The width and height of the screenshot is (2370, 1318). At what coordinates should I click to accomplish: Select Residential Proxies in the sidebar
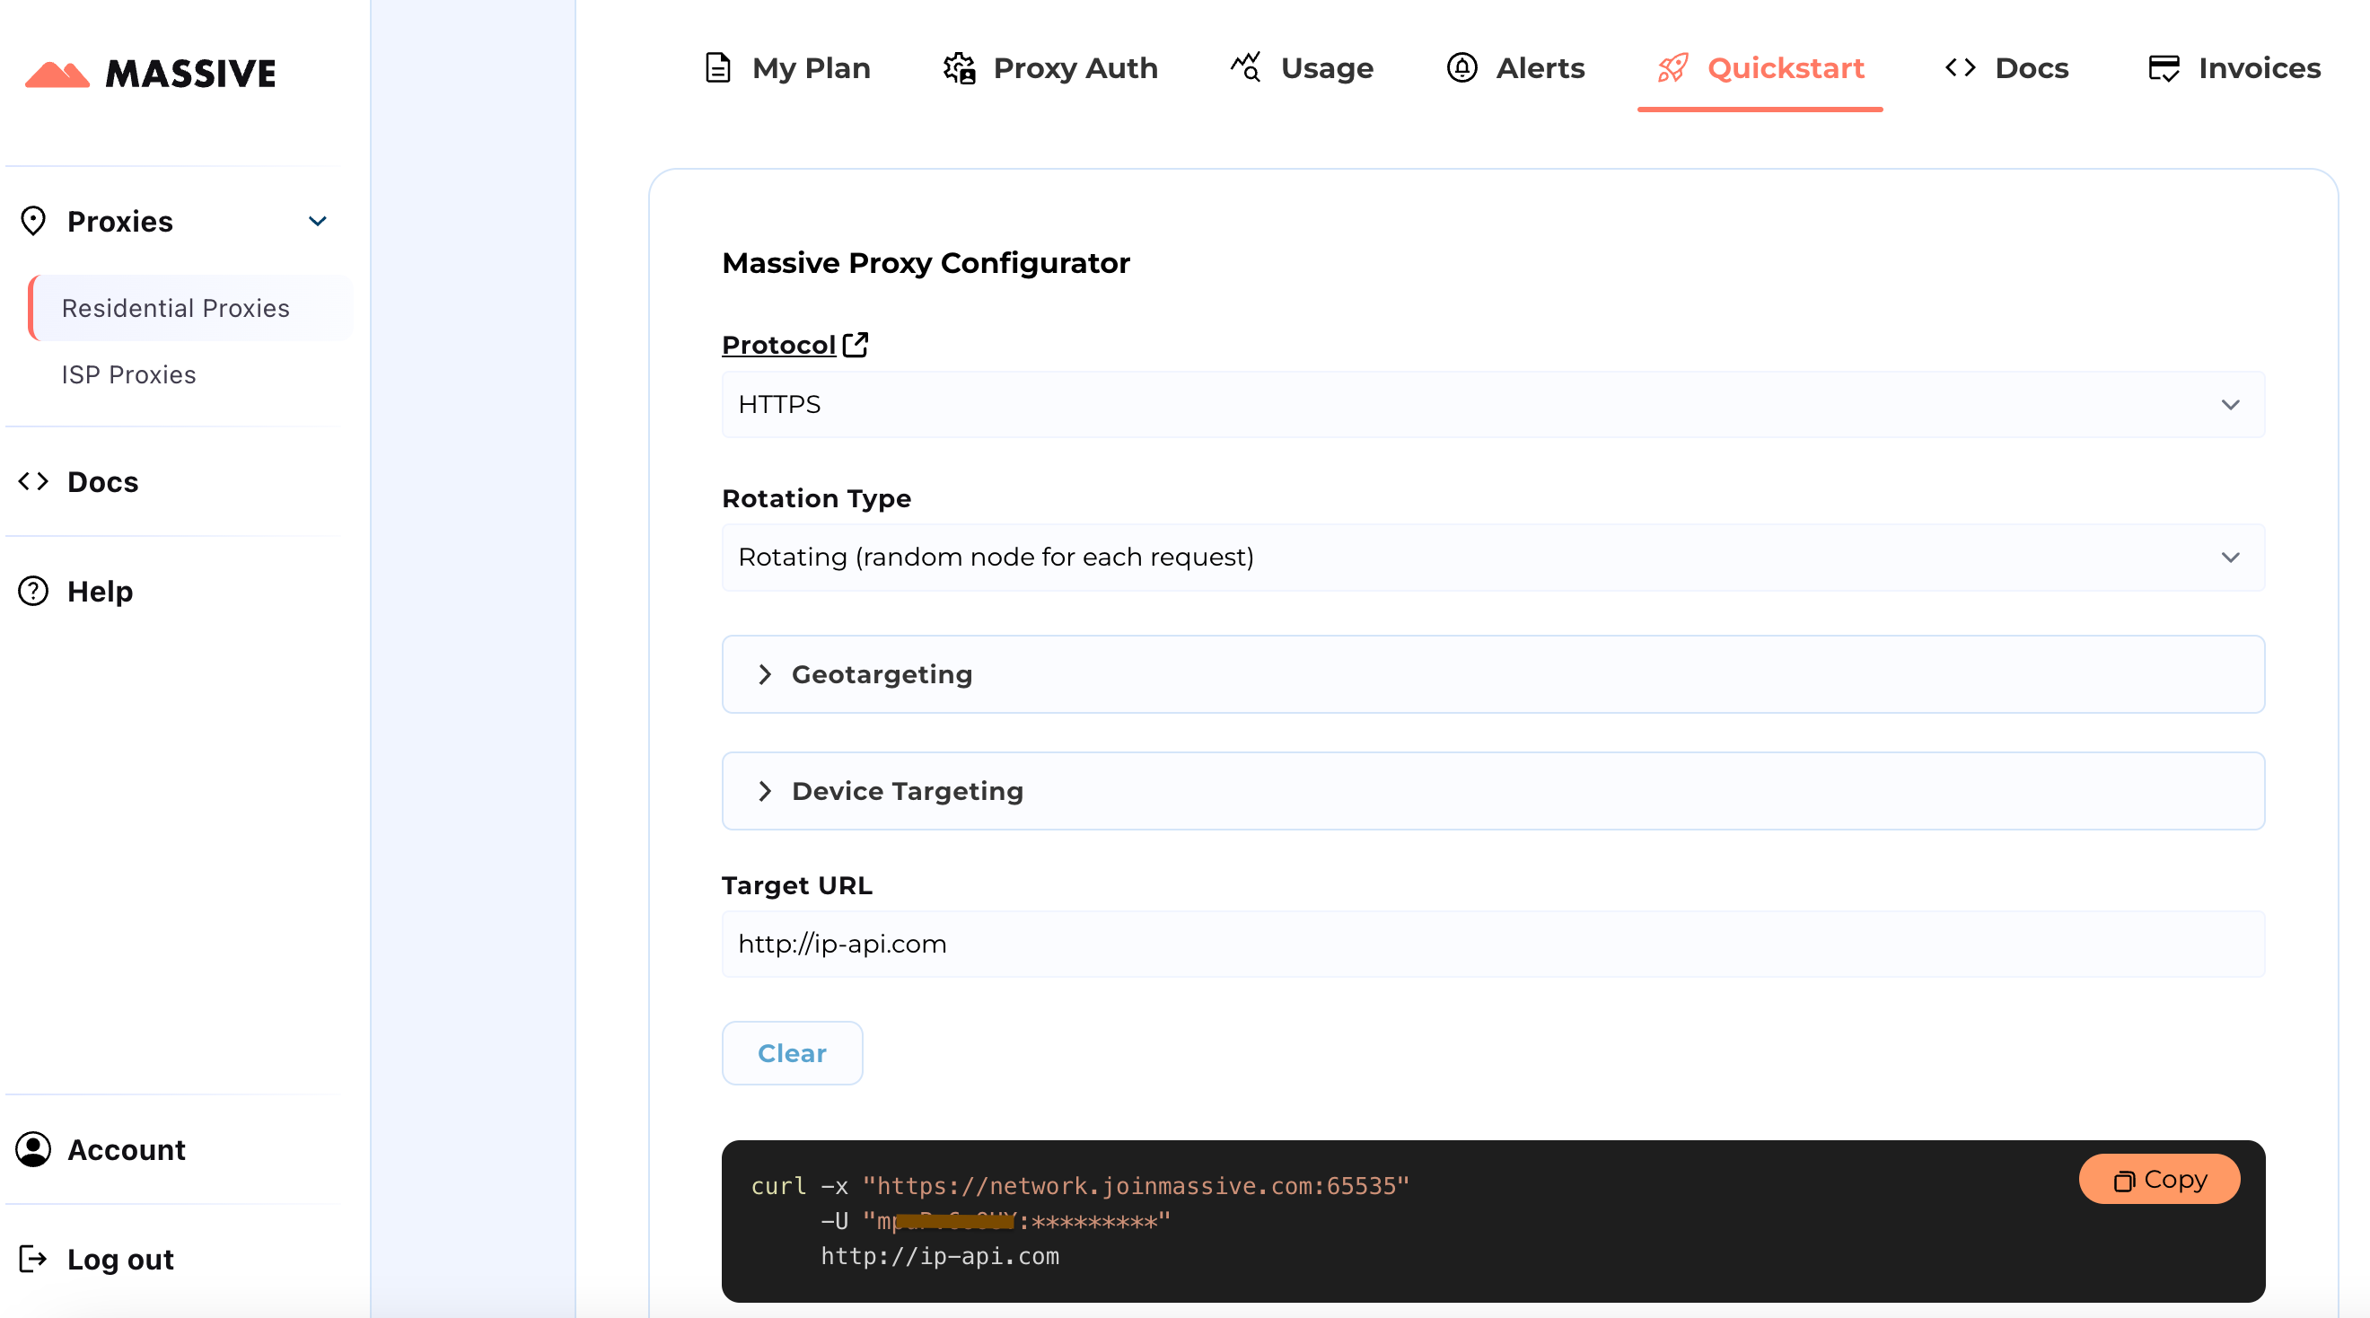[x=190, y=307]
